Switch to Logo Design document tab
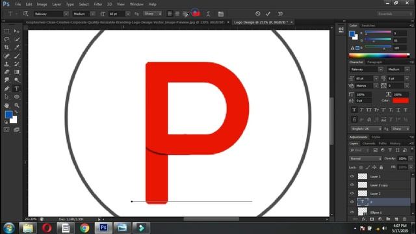Screen dimensions: 416x234 point(261,22)
